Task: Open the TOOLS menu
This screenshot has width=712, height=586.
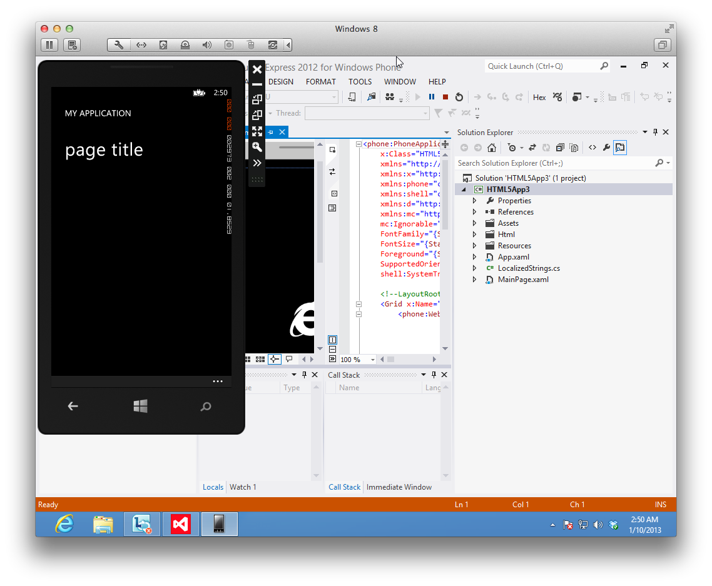Action: (x=360, y=82)
